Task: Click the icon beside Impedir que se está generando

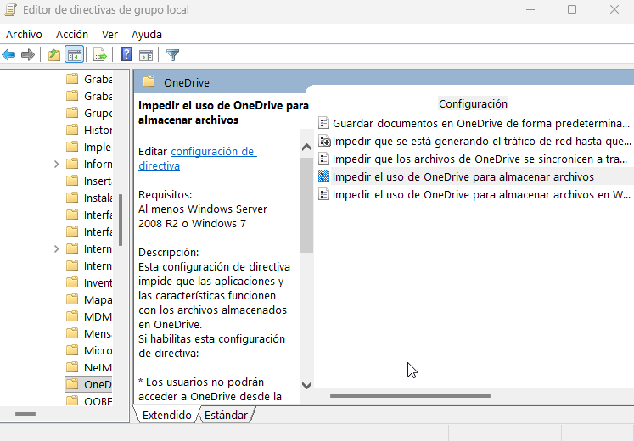Action: tap(324, 141)
